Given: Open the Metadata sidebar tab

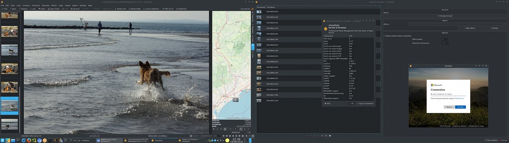Looking at the screenshot, I should [x=253, y=29].
